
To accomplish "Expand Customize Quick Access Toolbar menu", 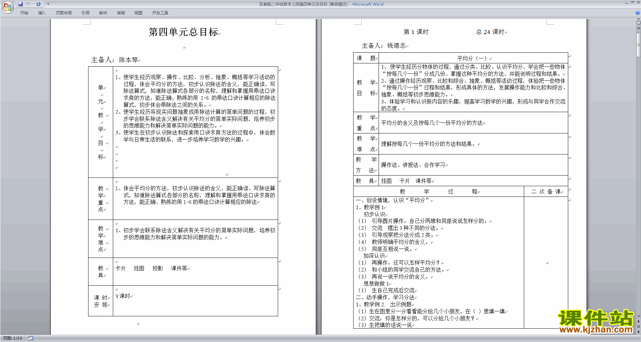I will (x=48, y=4).
